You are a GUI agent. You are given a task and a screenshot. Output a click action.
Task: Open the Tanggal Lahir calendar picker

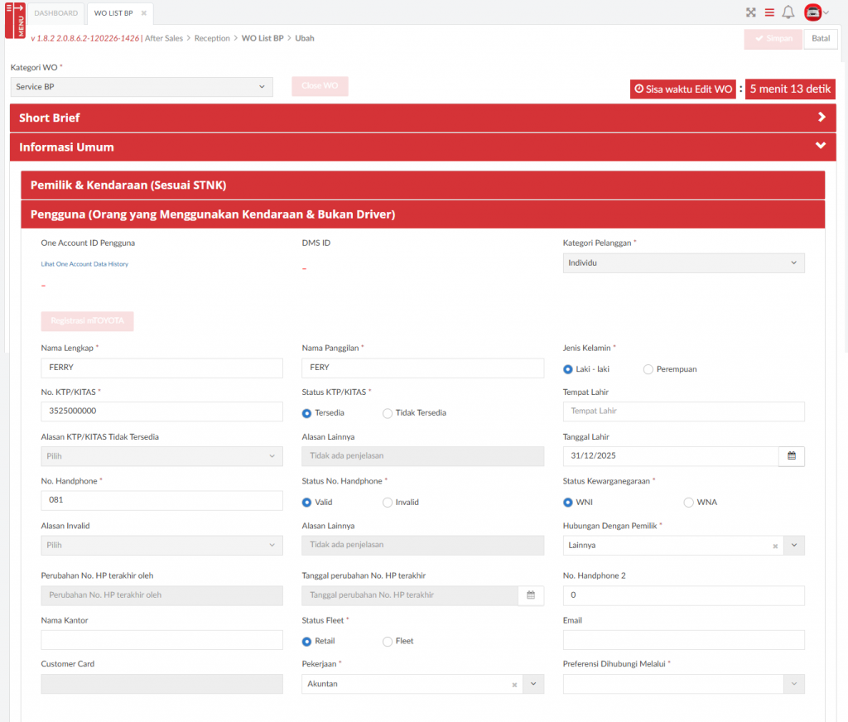pos(791,456)
